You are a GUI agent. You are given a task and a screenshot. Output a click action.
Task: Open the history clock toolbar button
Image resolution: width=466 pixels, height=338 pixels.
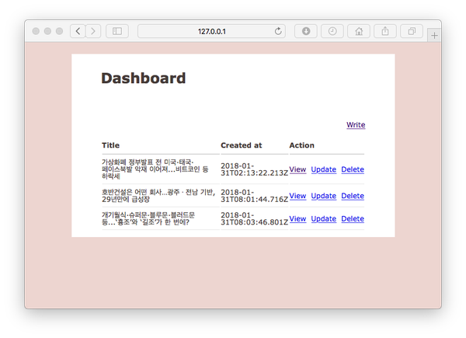click(x=332, y=31)
